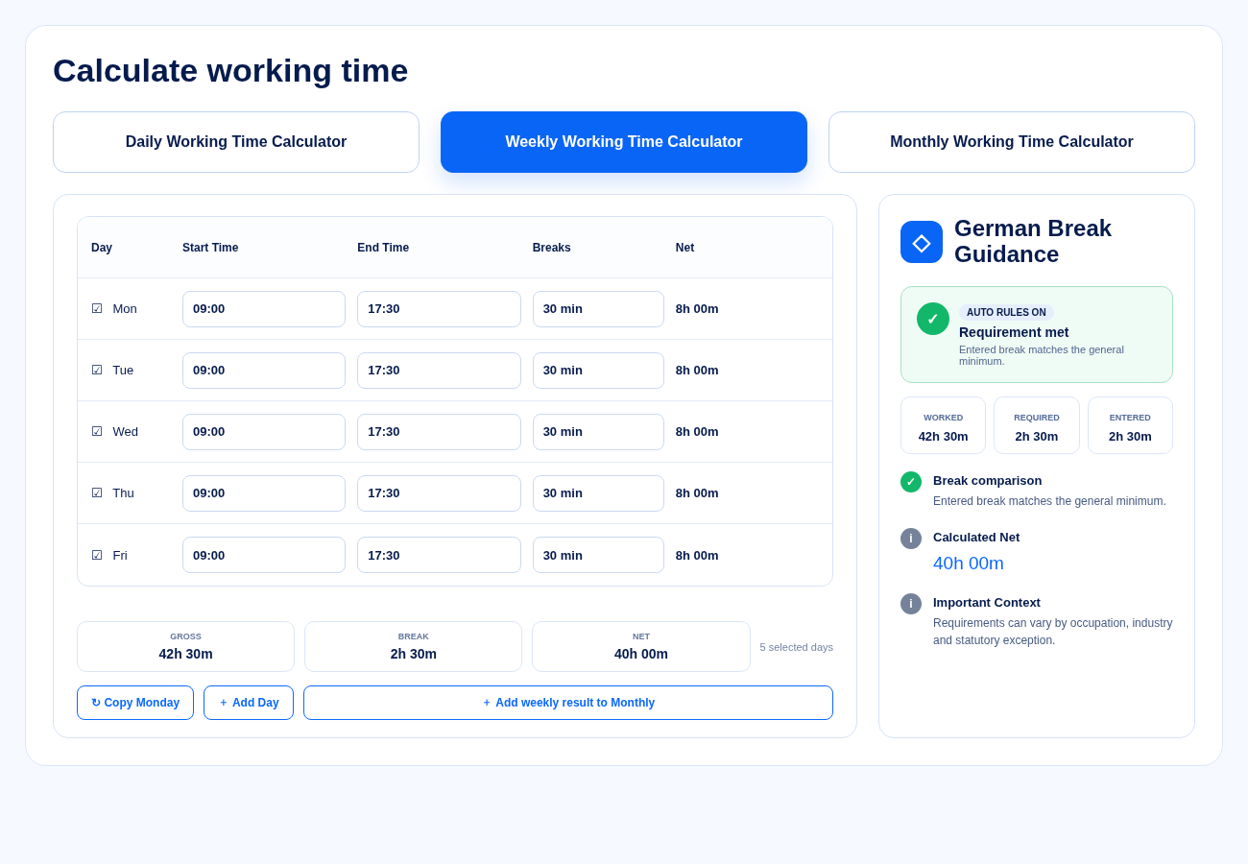Viewport: 1248px width, 864px height.
Task: Click the Tue end time field
Action: (439, 371)
